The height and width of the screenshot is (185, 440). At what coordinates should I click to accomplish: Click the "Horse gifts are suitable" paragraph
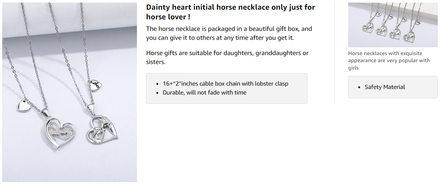click(x=227, y=57)
